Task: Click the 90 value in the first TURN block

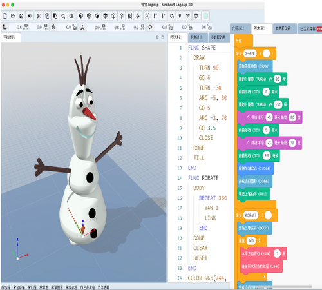Action: pos(278,79)
